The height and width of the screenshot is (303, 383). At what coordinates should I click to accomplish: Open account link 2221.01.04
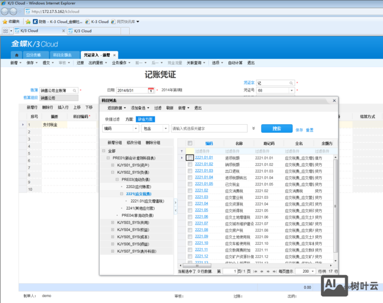click(x=204, y=178)
